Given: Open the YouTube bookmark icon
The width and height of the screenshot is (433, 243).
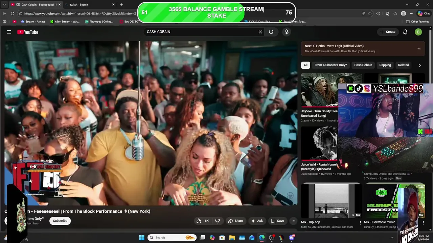Looking at the screenshot, I should click(x=14, y=22).
